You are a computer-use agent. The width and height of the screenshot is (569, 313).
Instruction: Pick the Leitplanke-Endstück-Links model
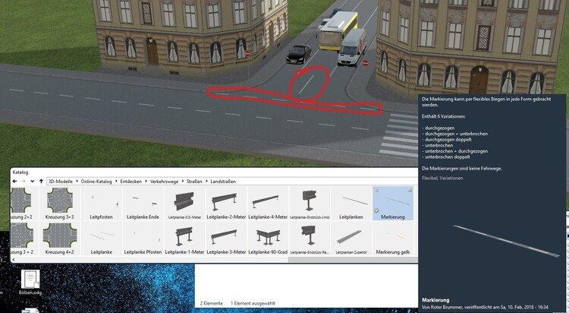pos(310,203)
